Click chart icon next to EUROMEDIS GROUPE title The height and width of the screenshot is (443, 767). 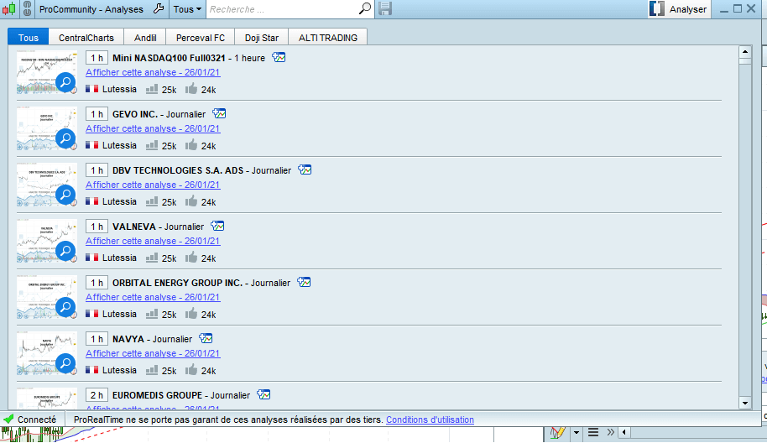click(263, 394)
